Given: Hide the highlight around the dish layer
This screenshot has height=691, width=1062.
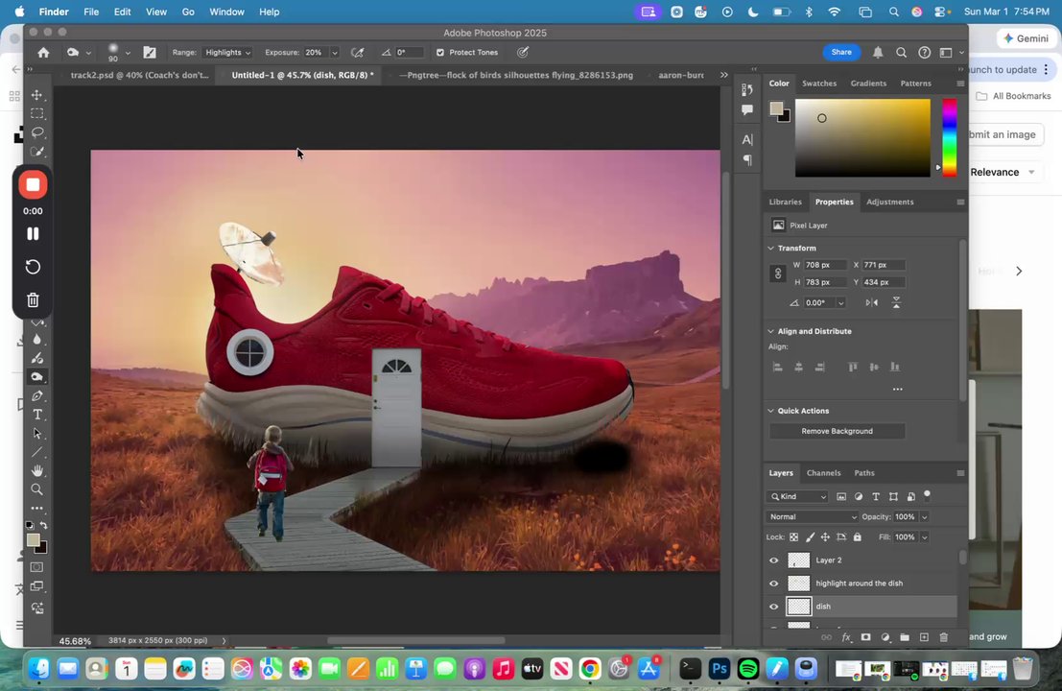Looking at the screenshot, I should point(774,584).
